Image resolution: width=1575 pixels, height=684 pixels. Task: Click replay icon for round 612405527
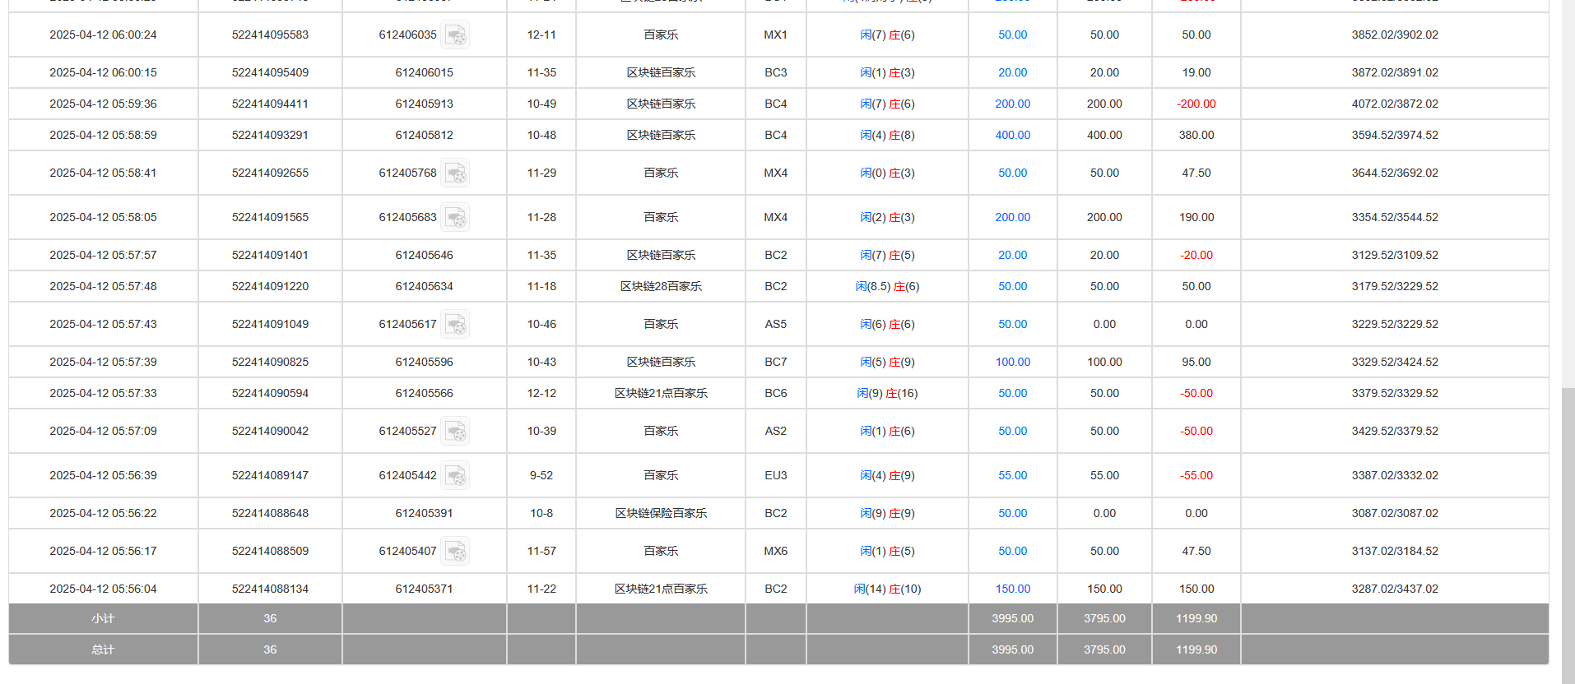(x=455, y=432)
